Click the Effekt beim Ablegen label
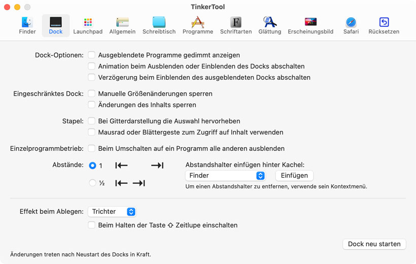 51,211
